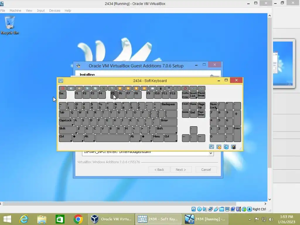Open the Help menu

click(68, 11)
